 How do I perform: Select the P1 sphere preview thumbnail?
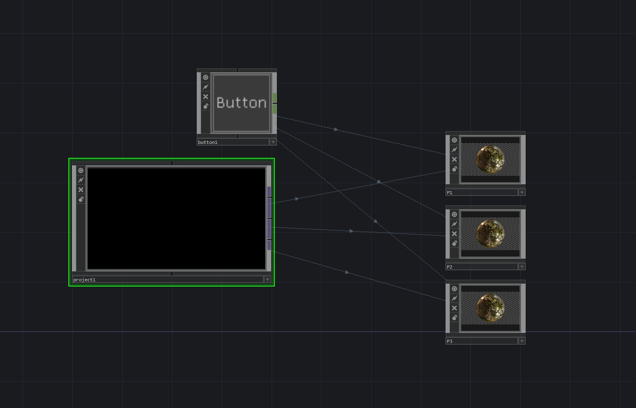[x=490, y=159]
